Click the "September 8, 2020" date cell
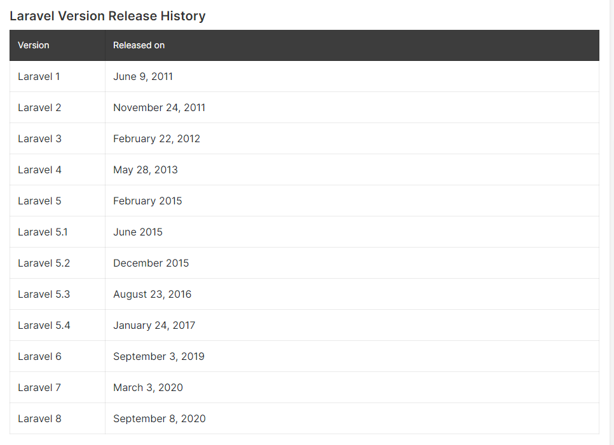Viewport: 614px width, 445px height. point(160,418)
